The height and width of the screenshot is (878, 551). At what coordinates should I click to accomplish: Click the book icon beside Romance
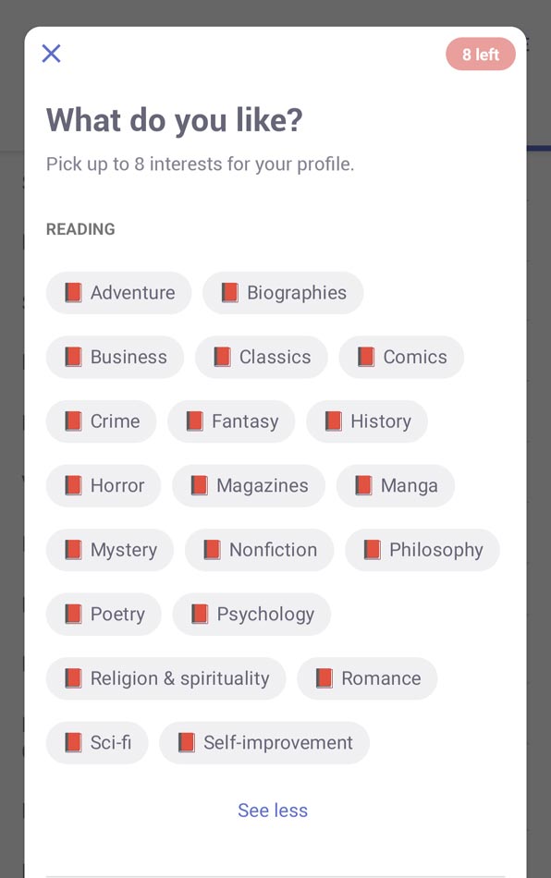coord(324,678)
